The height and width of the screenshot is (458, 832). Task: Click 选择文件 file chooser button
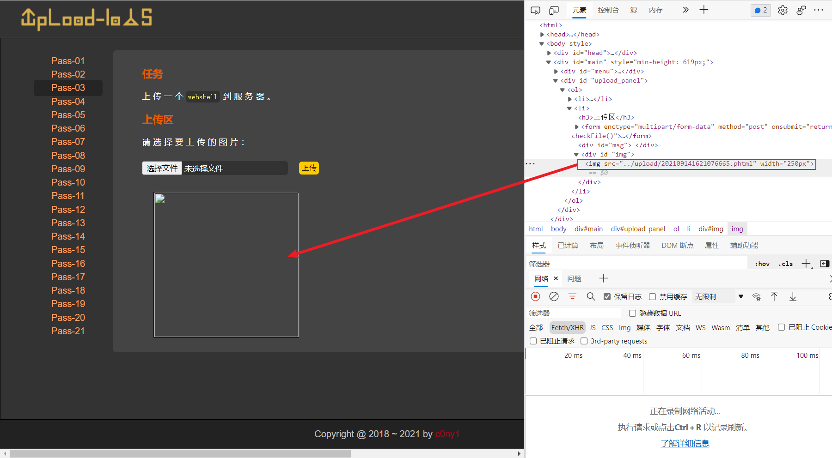pyautogui.click(x=162, y=168)
